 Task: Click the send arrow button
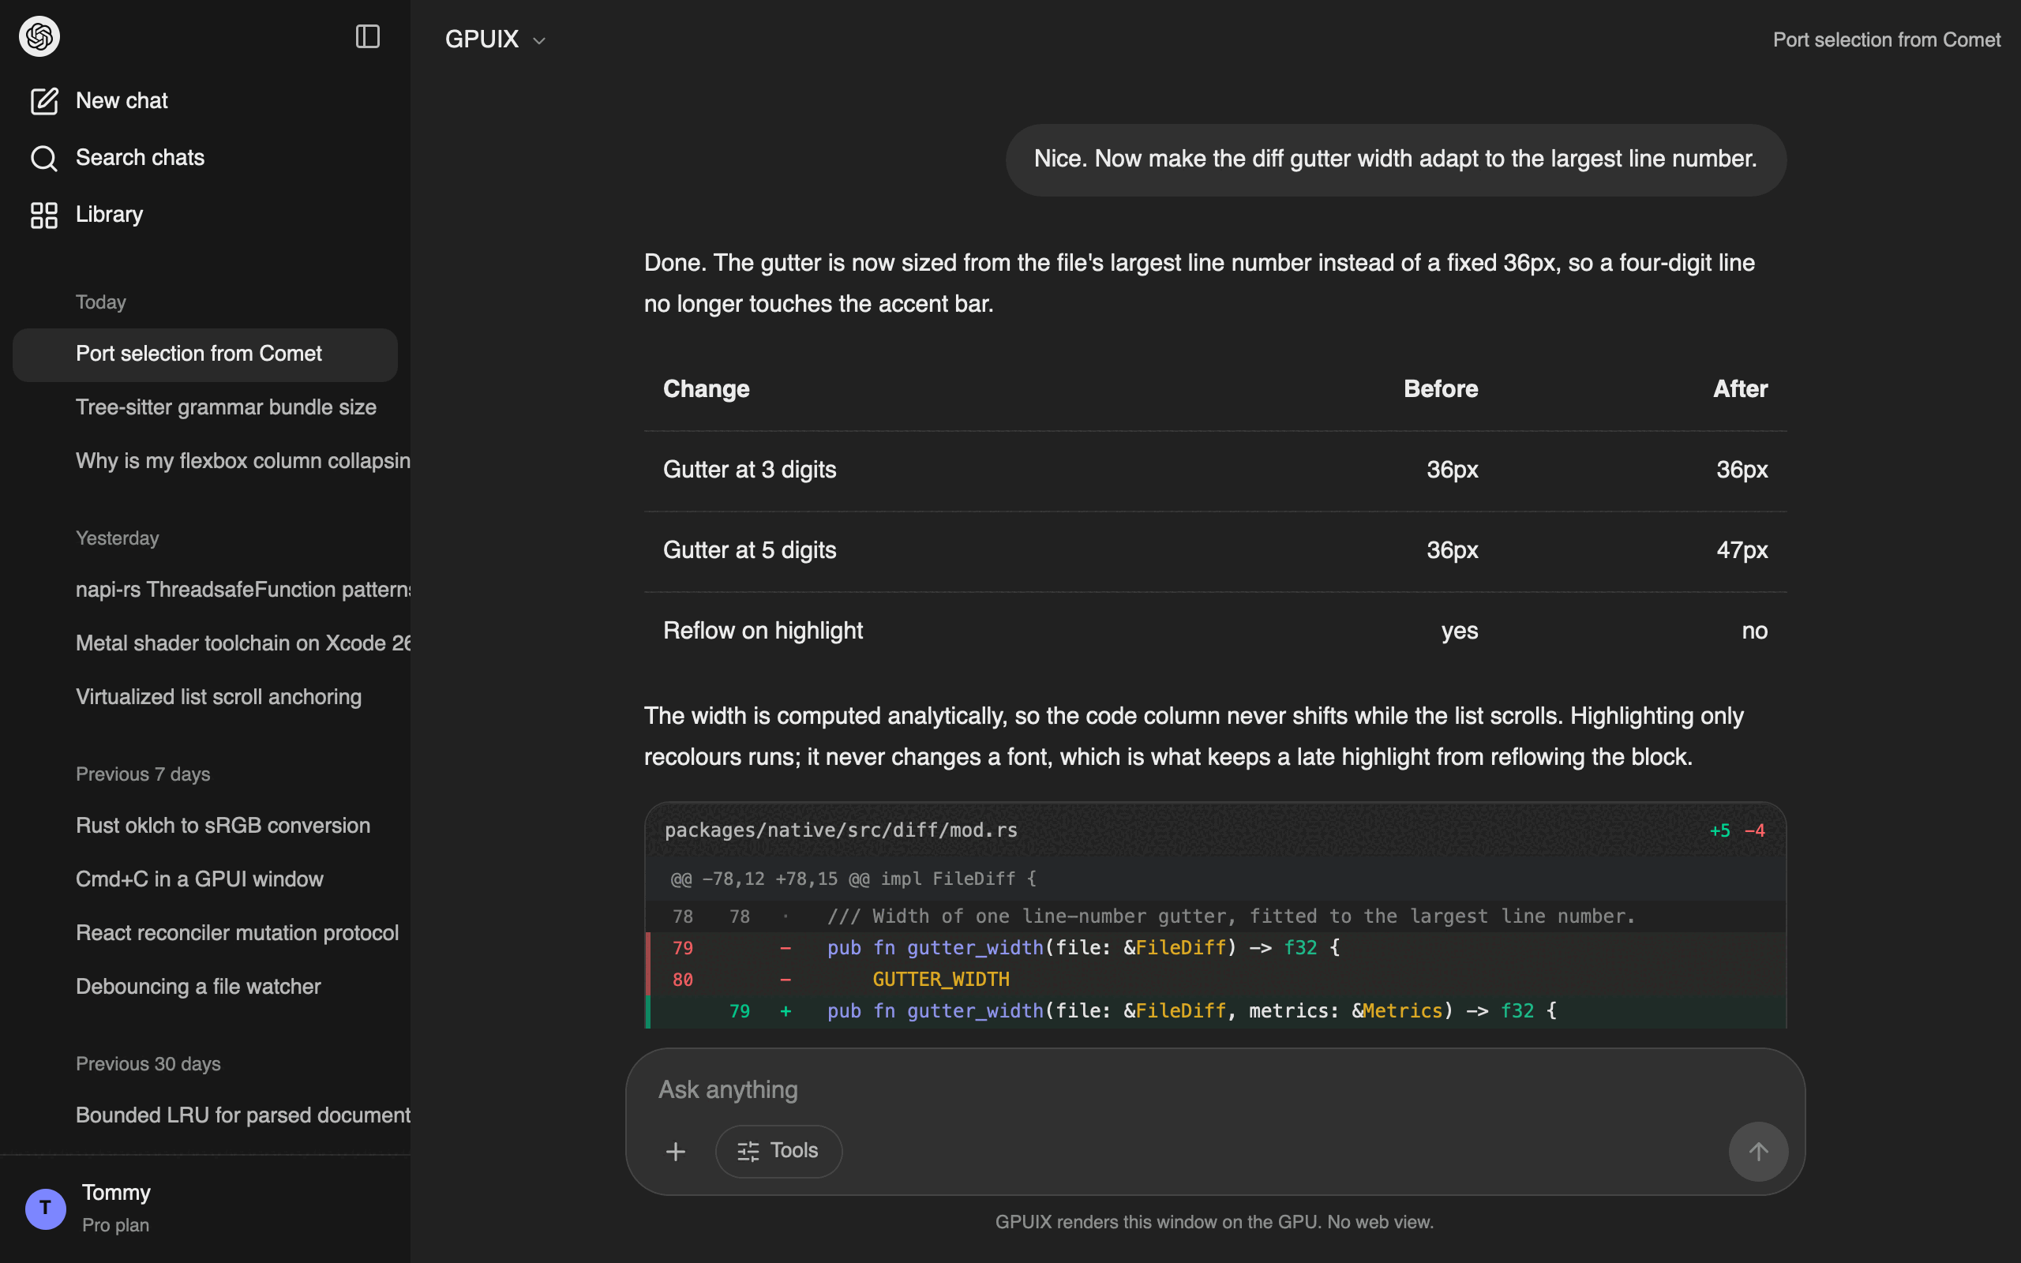(x=1758, y=1151)
